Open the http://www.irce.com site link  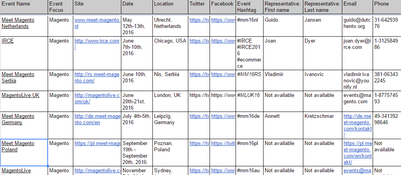[x=97, y=44]
